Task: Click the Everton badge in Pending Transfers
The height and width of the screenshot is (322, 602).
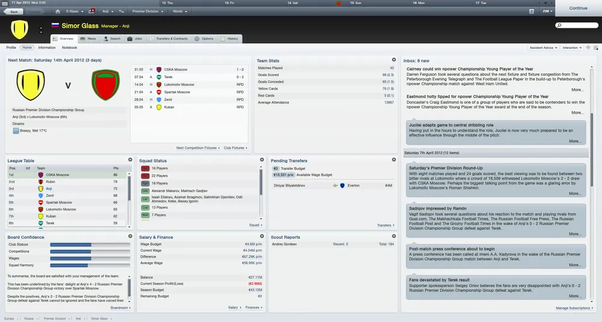Action: click(343, 185)
